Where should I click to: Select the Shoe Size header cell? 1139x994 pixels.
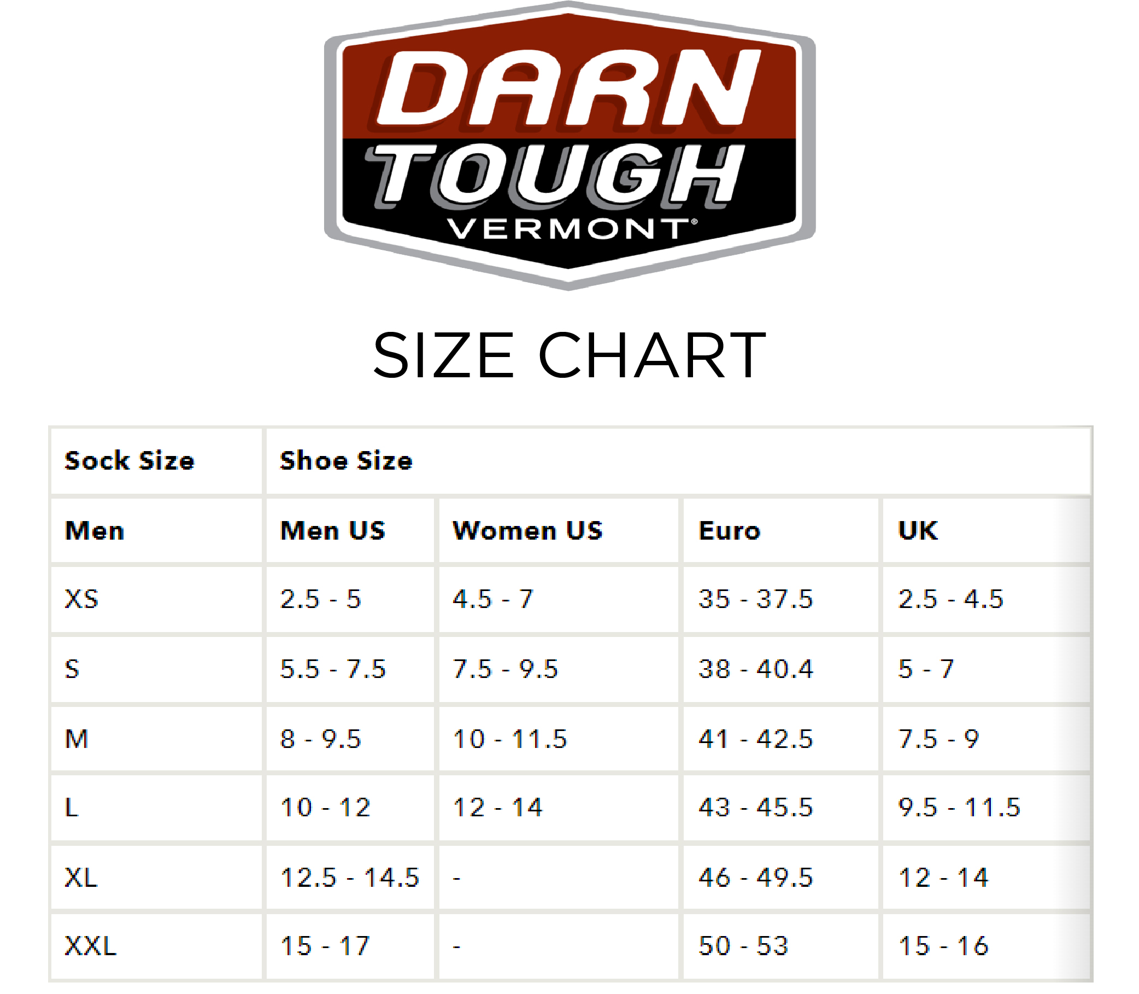[x=678, y=461]
